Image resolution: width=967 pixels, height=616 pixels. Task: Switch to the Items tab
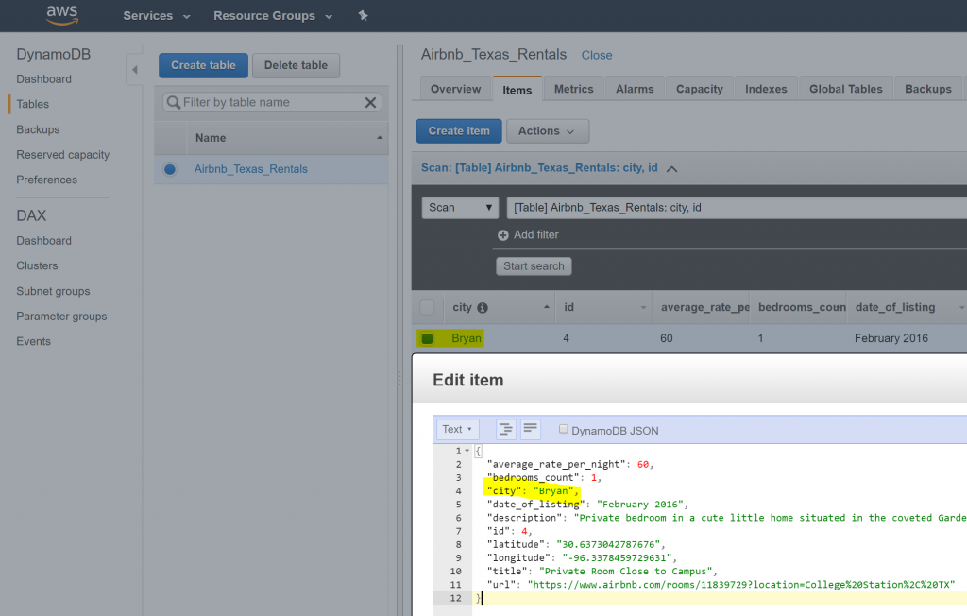pos(517,90)
